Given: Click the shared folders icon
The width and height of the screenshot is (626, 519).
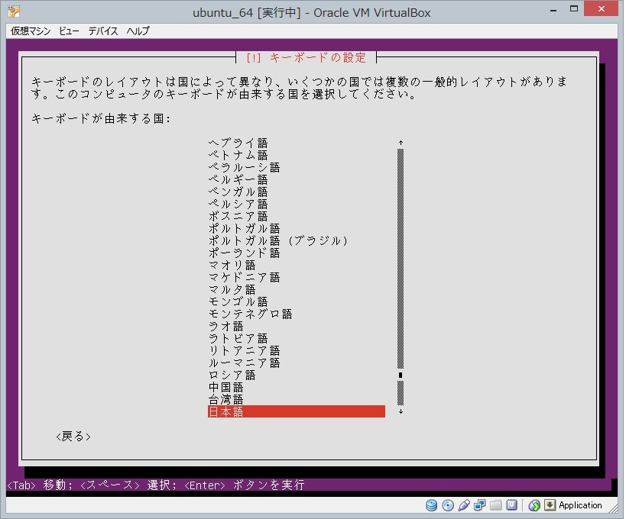Looking at the screenshot, I should coord(496,505).
